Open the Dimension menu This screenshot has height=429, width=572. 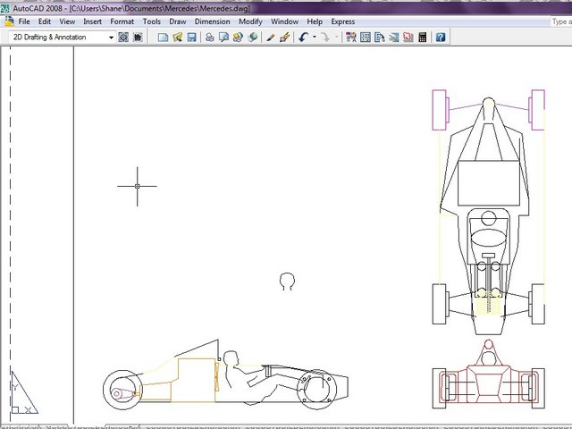coord(212,21)
